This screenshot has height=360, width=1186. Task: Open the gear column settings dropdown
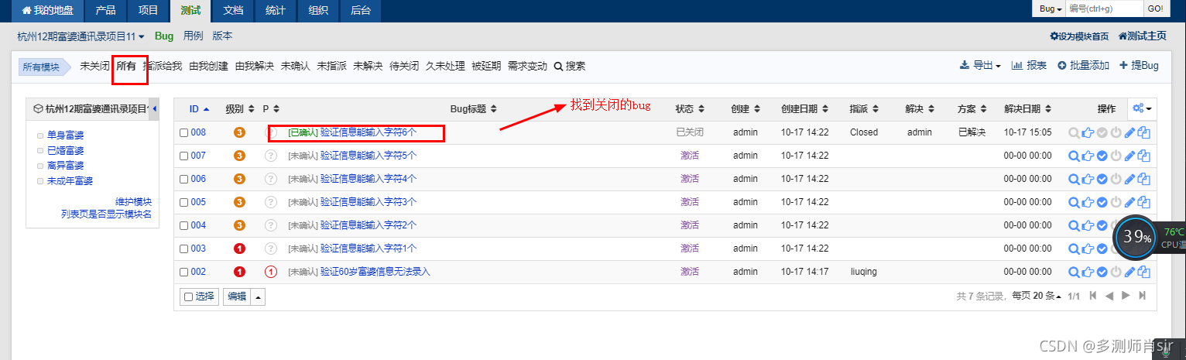[1142, 108]
